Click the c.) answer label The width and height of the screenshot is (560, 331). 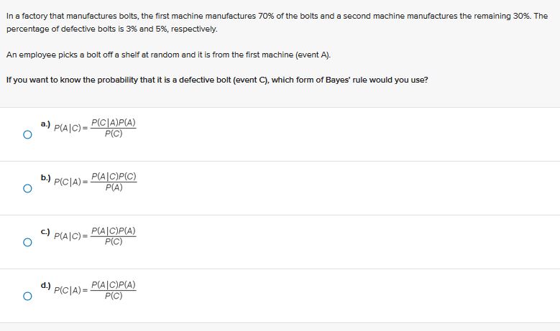click(45, 232)
